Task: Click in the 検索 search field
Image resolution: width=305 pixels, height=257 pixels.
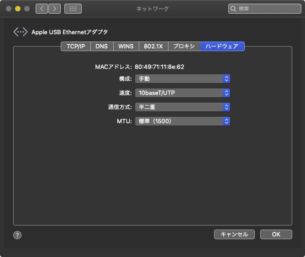Action: pos(267,9)
